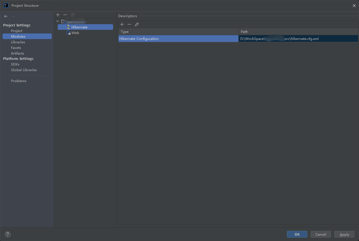Open the Problems page
This screenshot has height=241, width=359.
click(x=19, y=81)
